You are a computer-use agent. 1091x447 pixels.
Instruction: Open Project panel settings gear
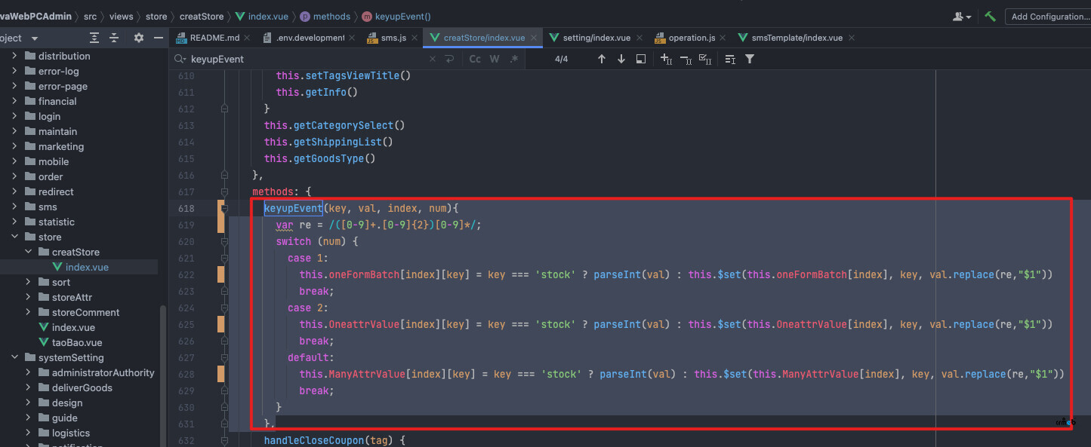pyautogui.click(x=138, y=38)
